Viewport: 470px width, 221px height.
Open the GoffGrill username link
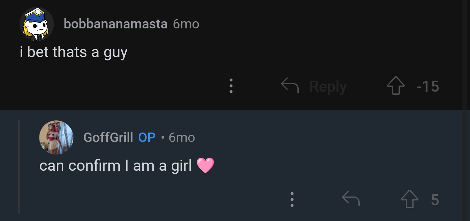click(x=108, y=137)
